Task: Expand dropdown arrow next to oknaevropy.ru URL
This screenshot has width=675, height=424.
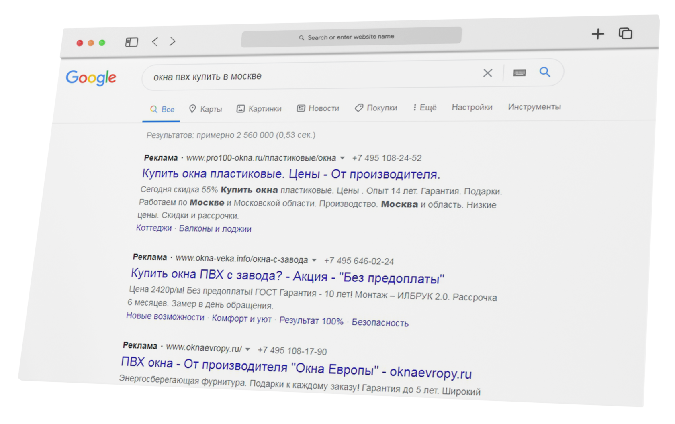Action: 248,349
